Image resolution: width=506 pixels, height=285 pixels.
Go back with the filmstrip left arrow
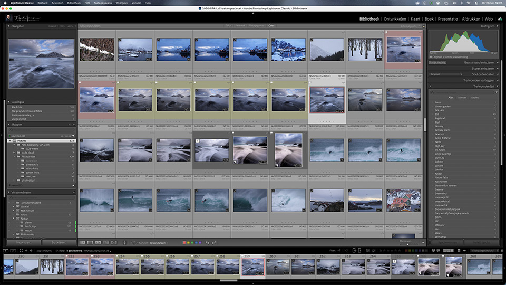pos(26,250)
